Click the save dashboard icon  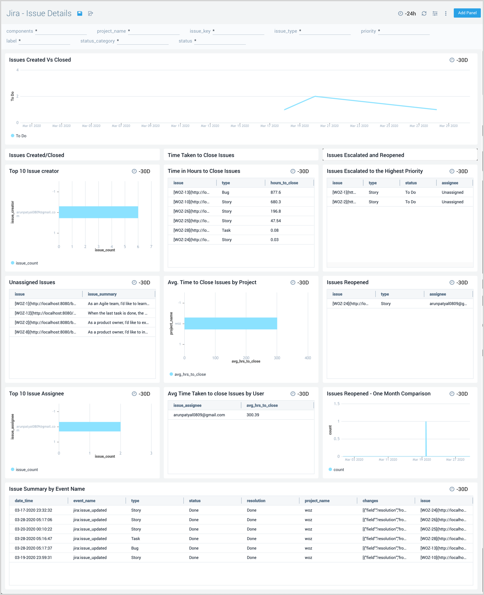pyautogui.click(x=80, y=13)
